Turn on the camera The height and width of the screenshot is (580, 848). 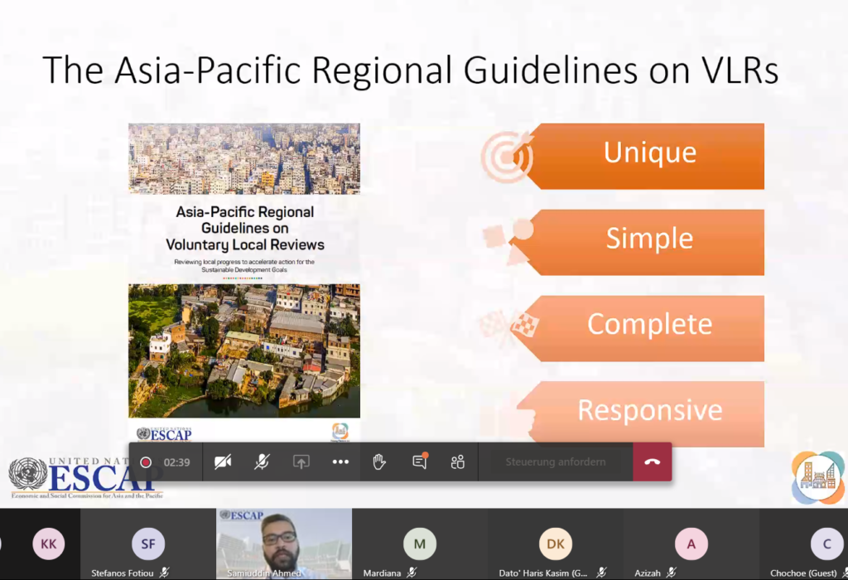coord(222,462)
